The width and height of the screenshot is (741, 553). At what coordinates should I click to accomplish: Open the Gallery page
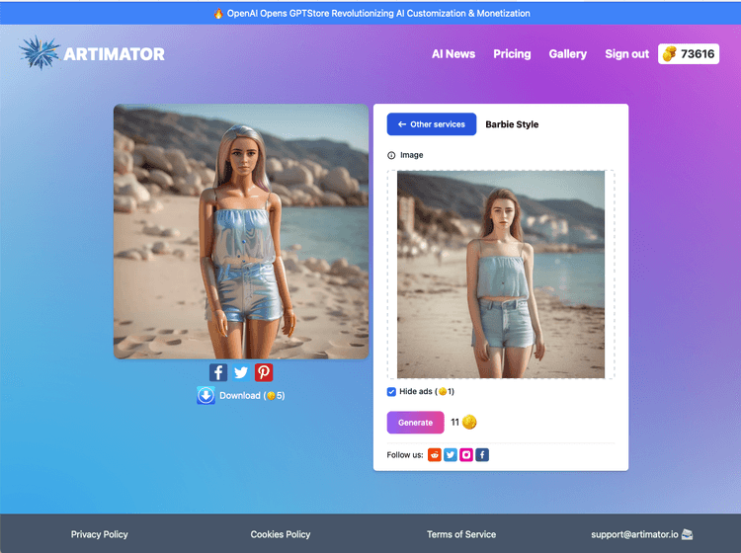567,54
